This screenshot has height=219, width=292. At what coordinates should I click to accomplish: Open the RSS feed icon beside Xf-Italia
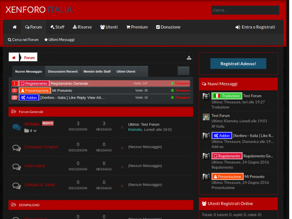(x=122, y=127)
